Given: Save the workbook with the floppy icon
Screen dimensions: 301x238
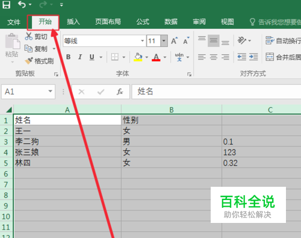Looking at the screenshot, I should [6, 4].
